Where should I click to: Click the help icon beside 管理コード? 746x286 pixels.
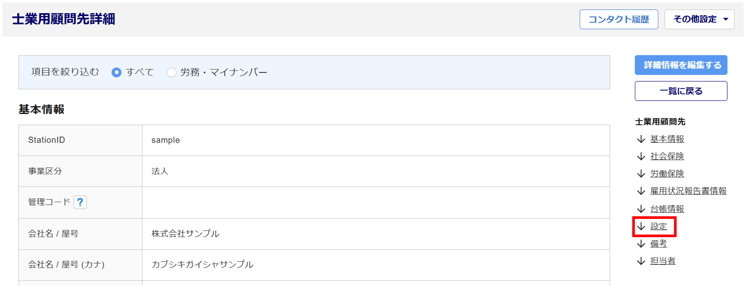click(x=80, y=202)
